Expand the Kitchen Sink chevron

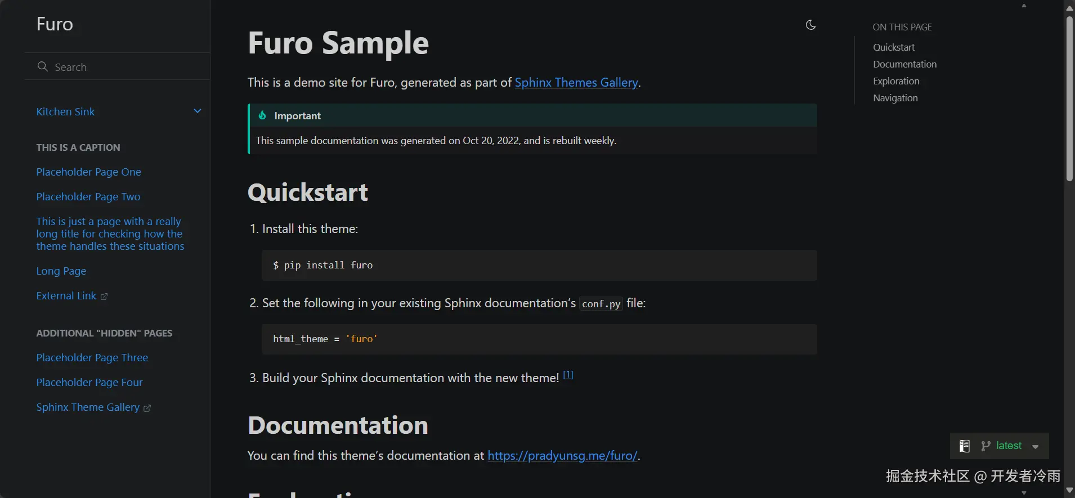[x=198, y=111]
